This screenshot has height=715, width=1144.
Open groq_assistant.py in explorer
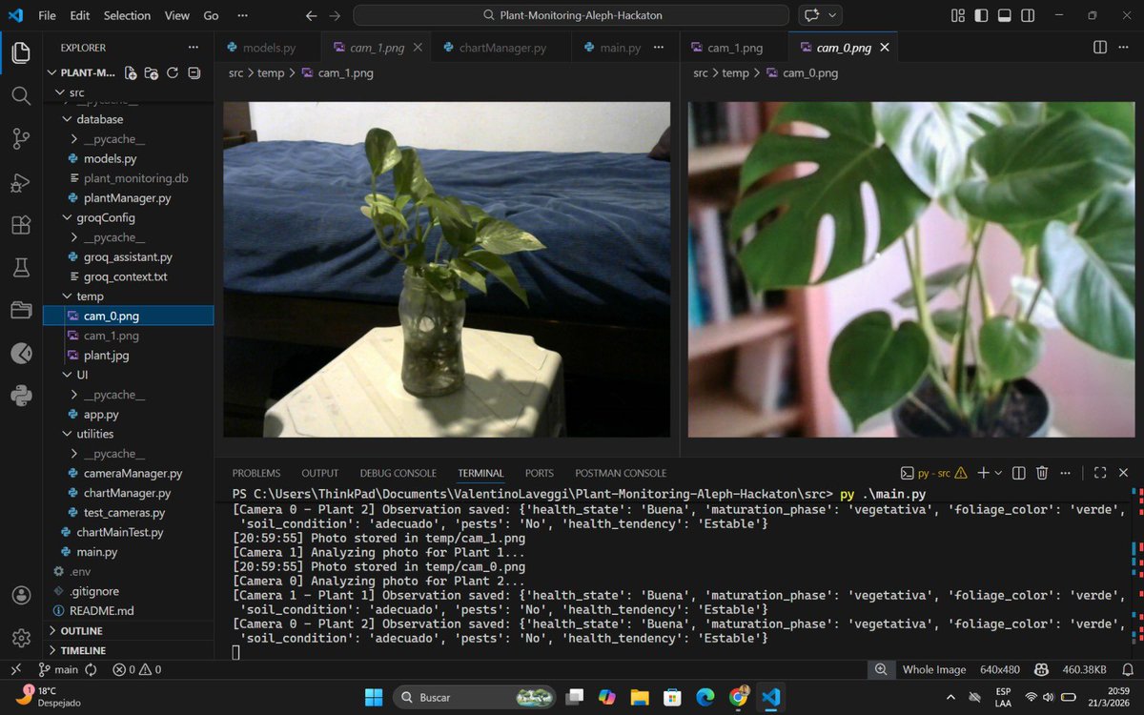(x=128, y=256)
